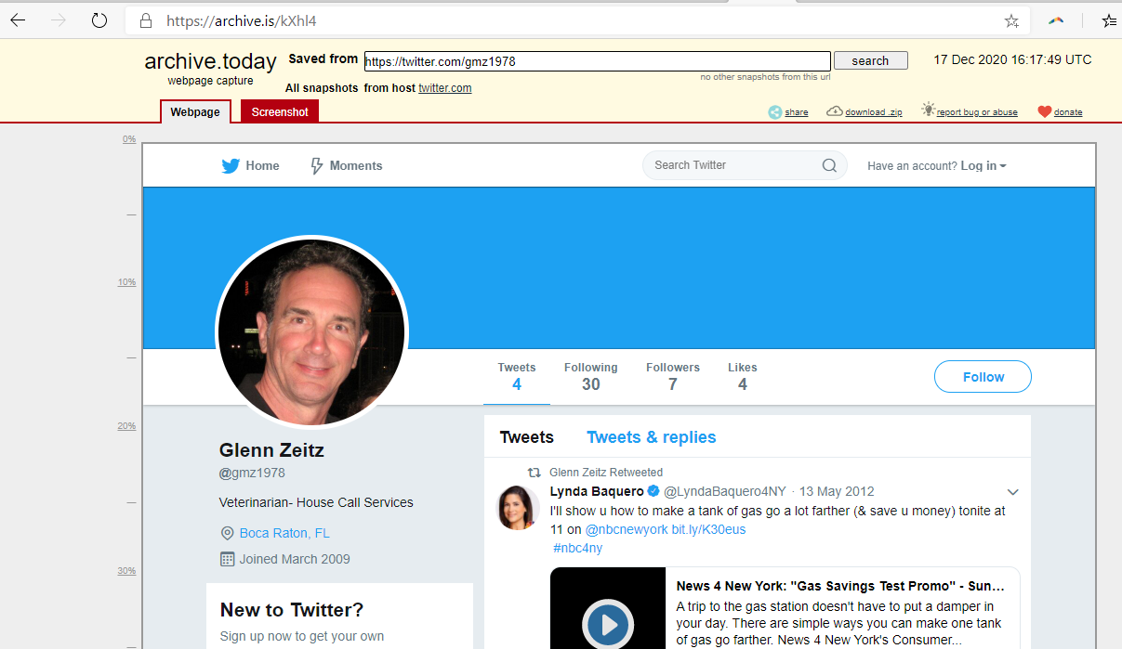Click the location pin icon
The image size is (1122, 649).
[x=227, y=533]
